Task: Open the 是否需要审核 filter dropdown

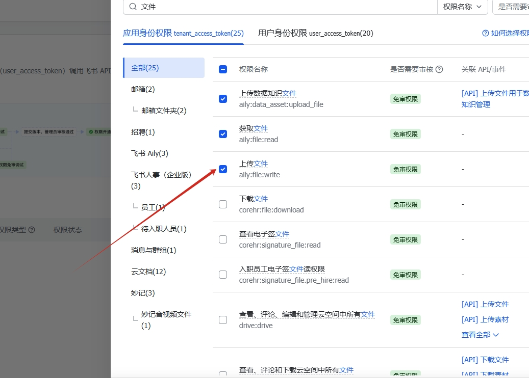Action: (x=511, y=7)
